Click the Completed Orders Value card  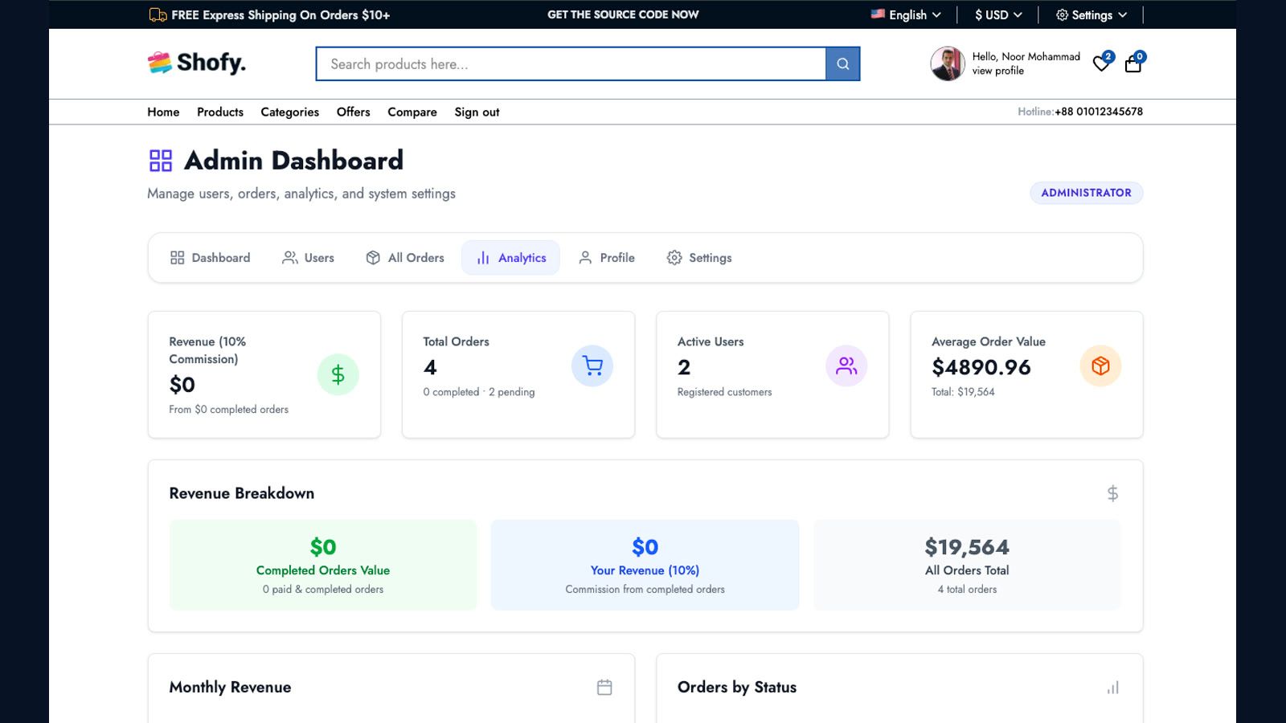tap(323, 565)
